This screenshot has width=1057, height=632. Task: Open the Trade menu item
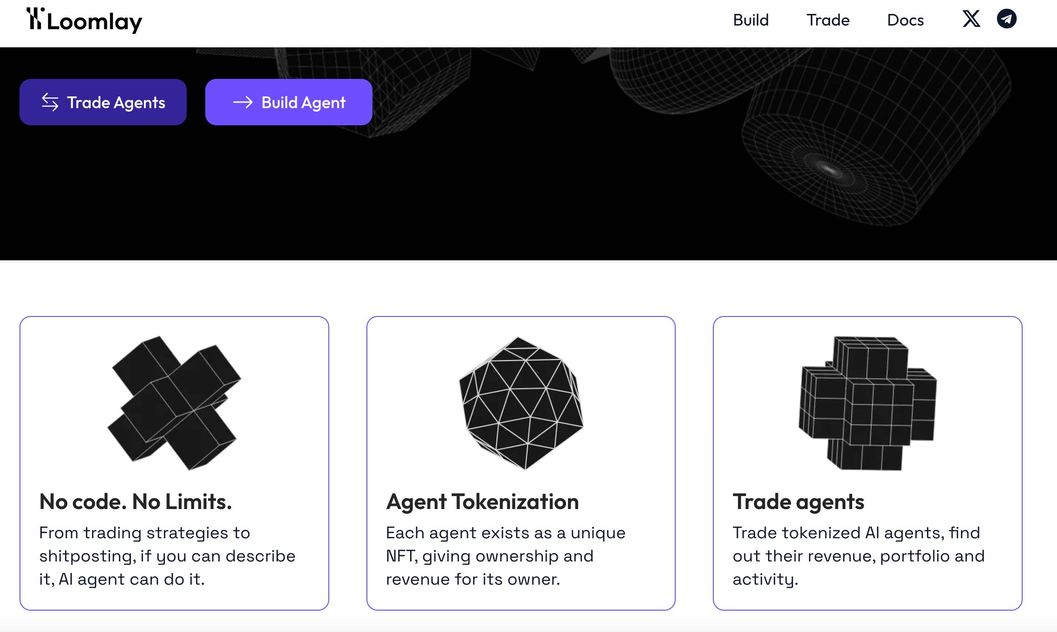click(x=828, y=20)
